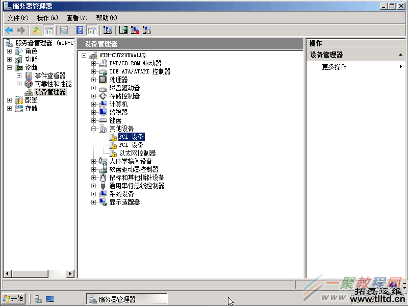Click the show/hide action pane icon
The height and width of the screenshot is (306, 408).
92,30
